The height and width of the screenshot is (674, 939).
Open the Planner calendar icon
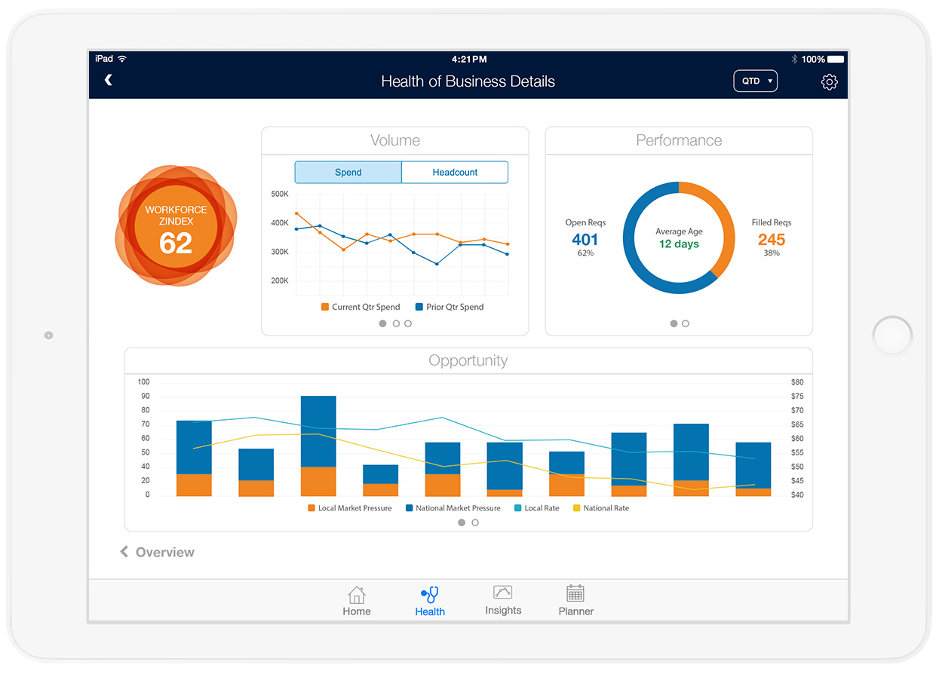pyautogui.click(x=575, y=593)
